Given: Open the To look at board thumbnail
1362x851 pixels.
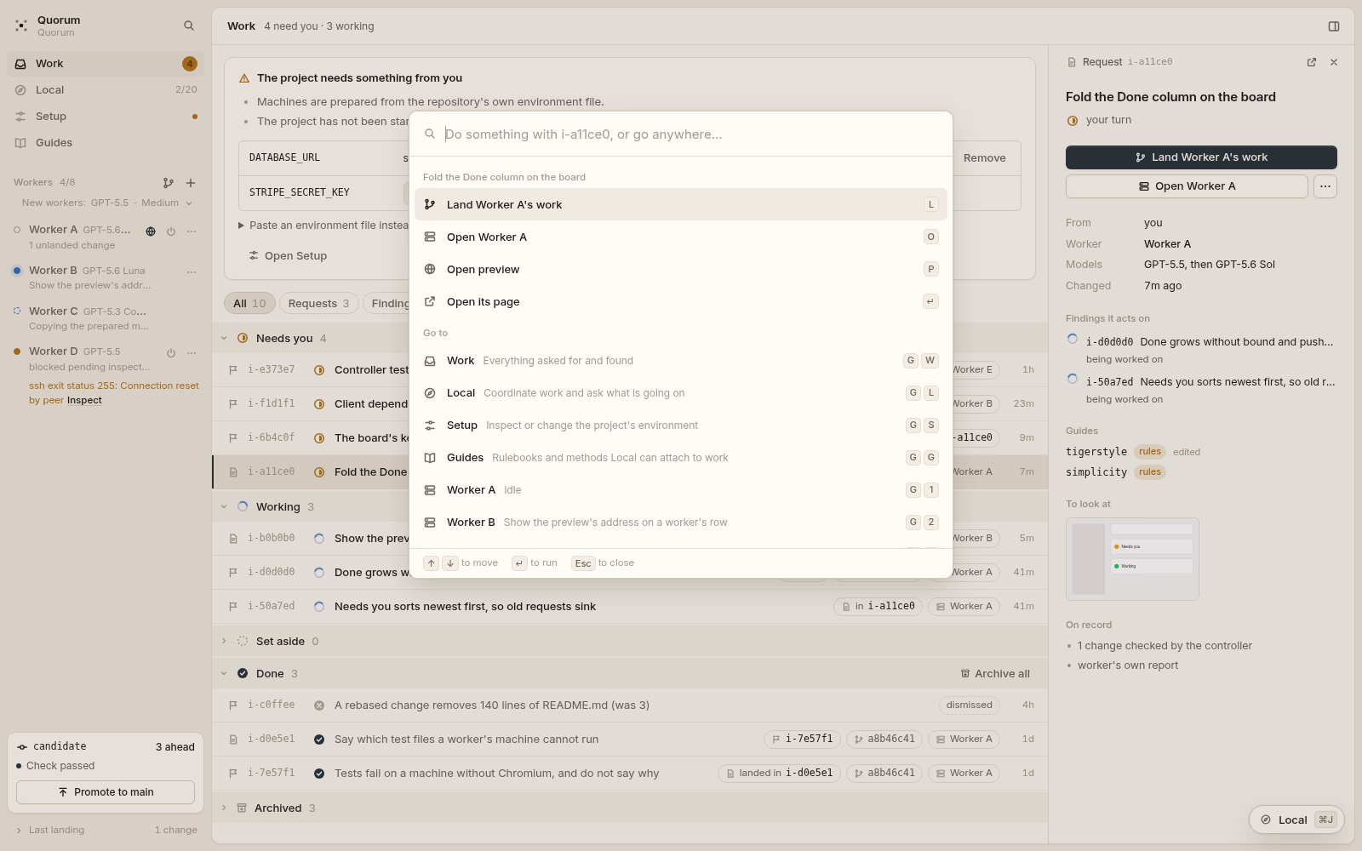Looking at the screenshot, I should (x=1132, y=559).
